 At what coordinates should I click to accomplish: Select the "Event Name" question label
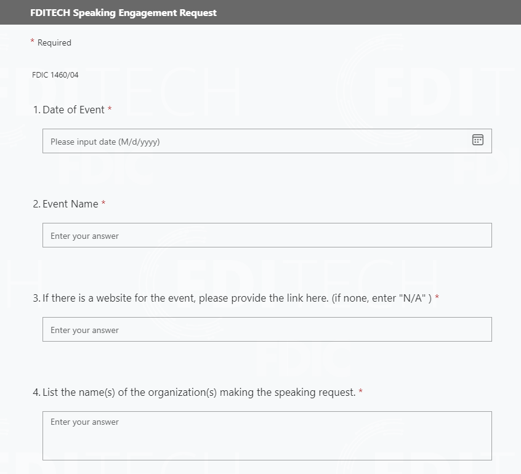pyautogui.click(x=70, y=204)
